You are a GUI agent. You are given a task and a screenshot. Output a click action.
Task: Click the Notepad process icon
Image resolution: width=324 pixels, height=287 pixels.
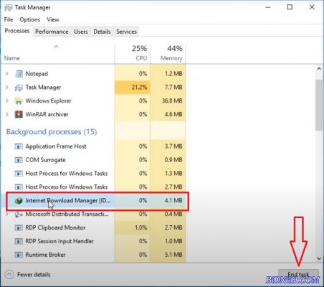19,74
